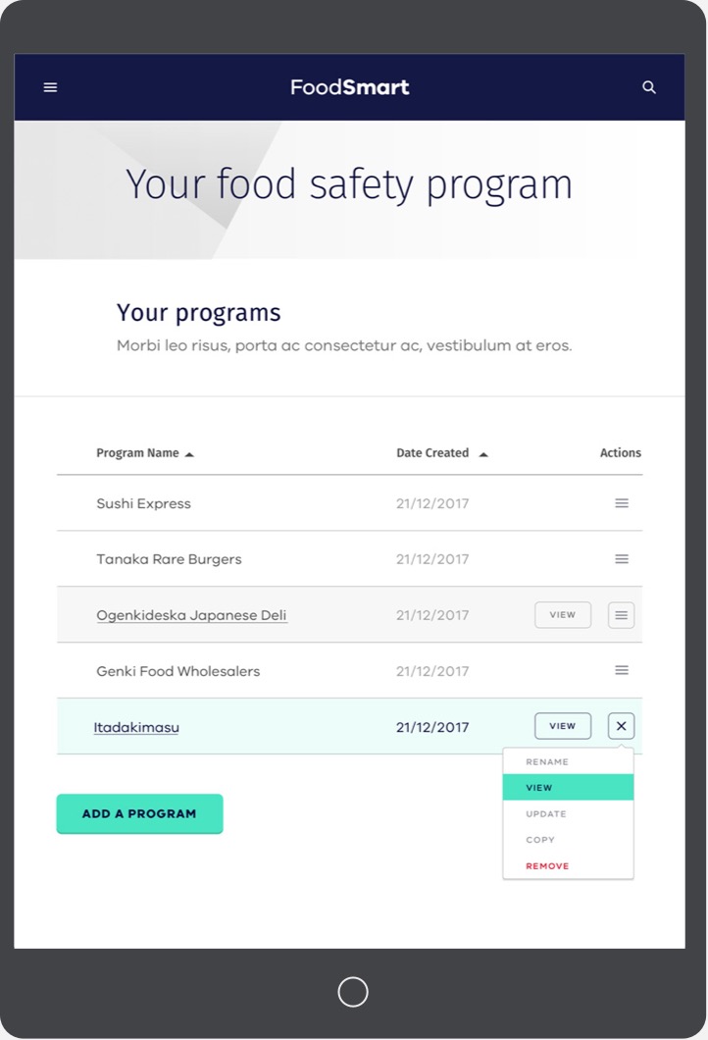708x1040 pixels.
Task: Open actions menu for Tanaka Rare Burgers
Action: click(621, 559)
